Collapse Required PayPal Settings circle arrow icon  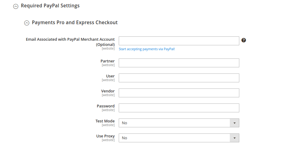click(x=16, y=6)
